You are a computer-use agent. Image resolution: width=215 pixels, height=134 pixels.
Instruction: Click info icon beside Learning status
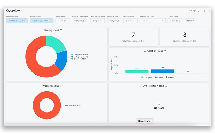point(61,30)
